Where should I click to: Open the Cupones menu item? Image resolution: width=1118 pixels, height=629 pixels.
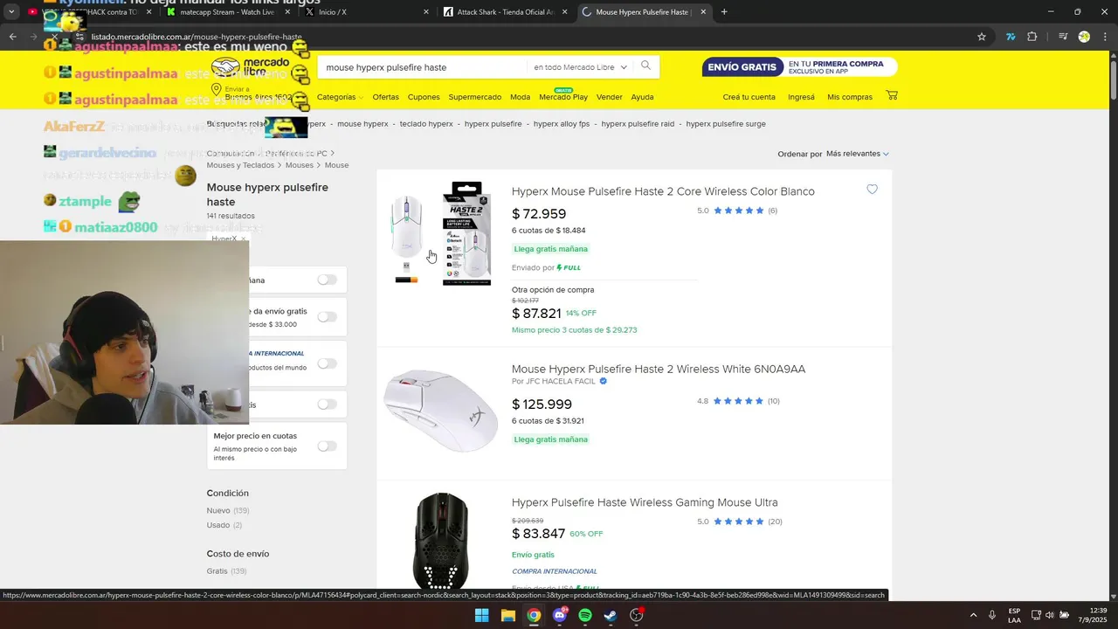(x=424, y=97)
